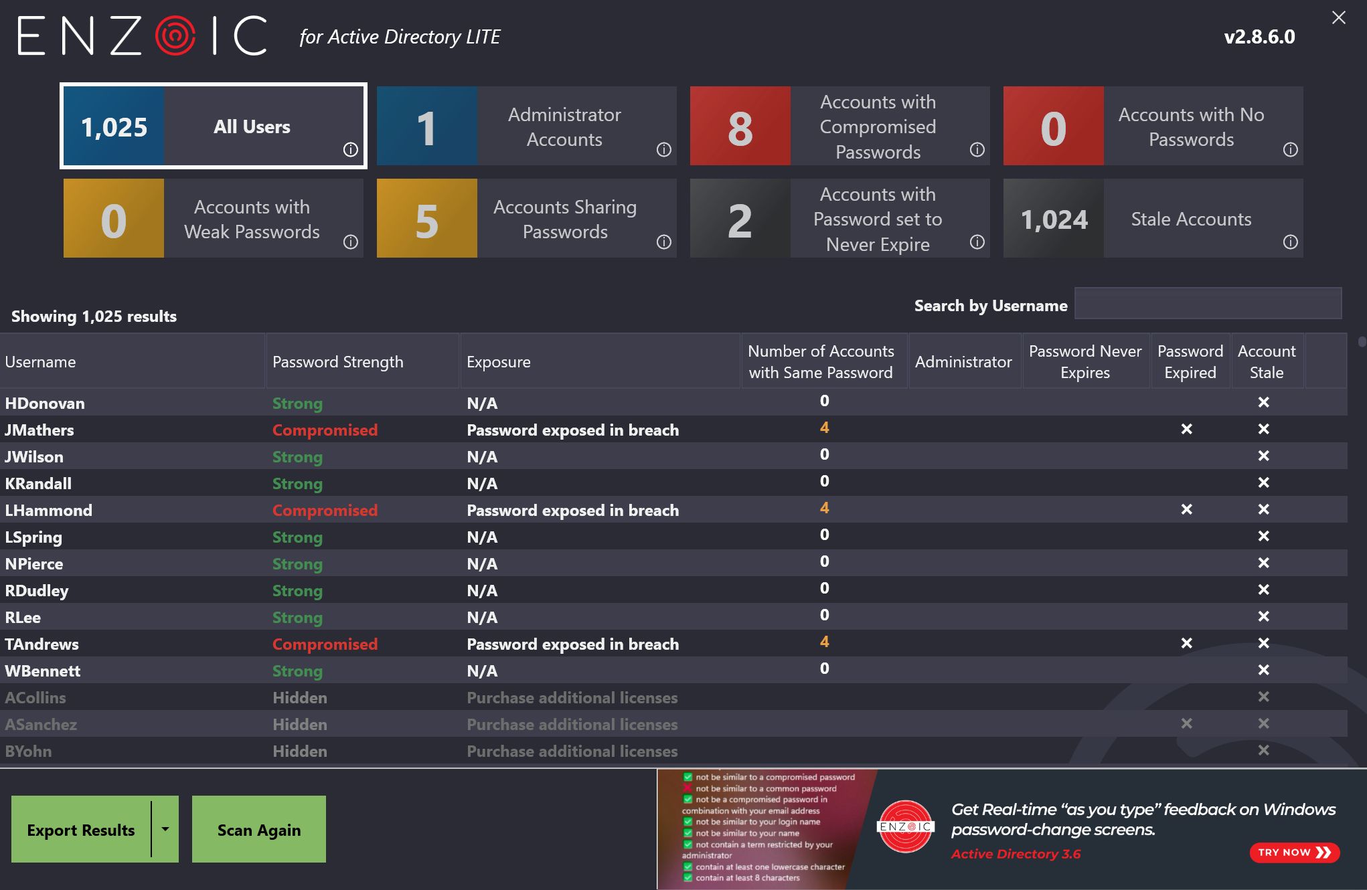Click JWilson Account Stale X mark
1367x890 pixels.
(1264, 456)
